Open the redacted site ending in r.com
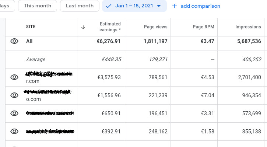Screen dimensions: 267x147 pos(49,77)
